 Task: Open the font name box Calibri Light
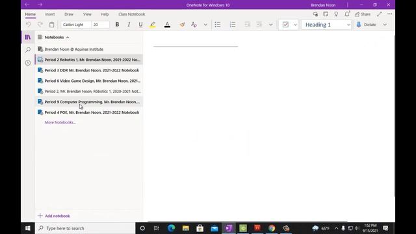click(76, 25)
